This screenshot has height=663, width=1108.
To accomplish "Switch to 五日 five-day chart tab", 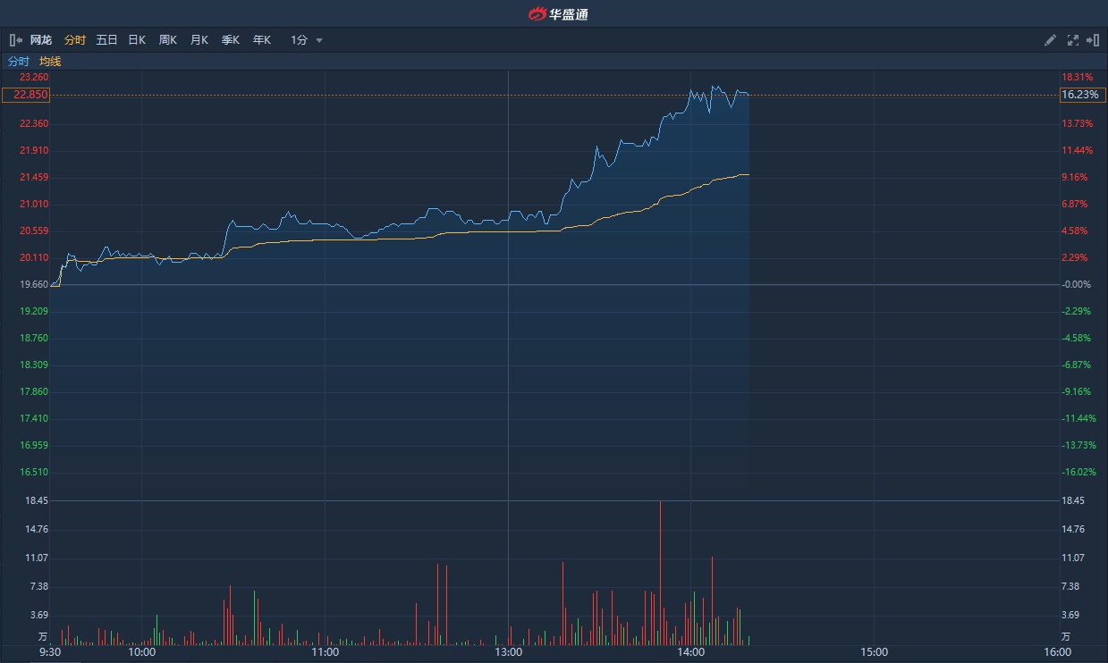I will [106, 40].
